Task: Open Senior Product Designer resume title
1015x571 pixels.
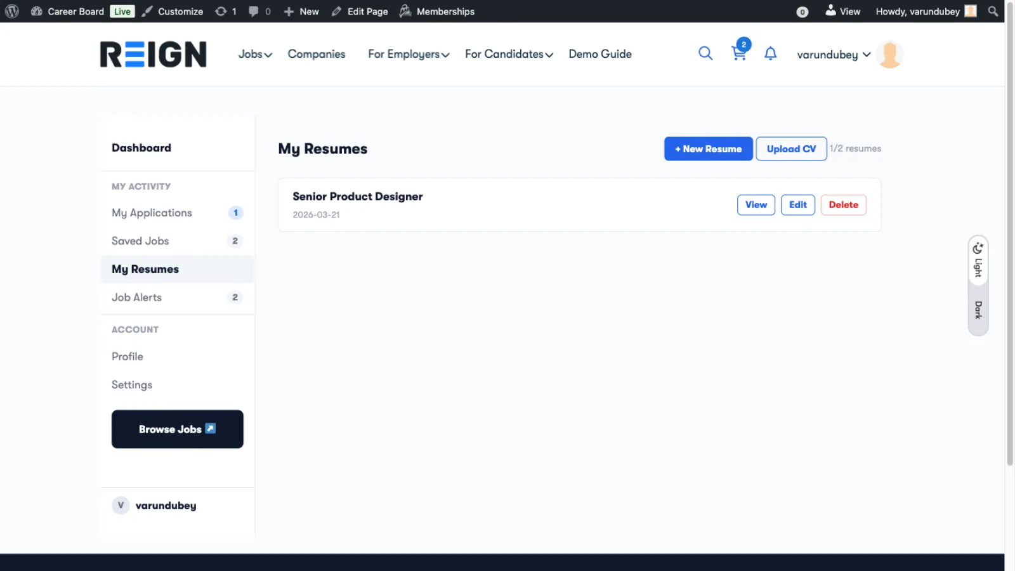Action: click(x=358, y=197)
